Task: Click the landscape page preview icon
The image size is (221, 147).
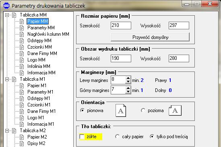Action: point(175,110)
